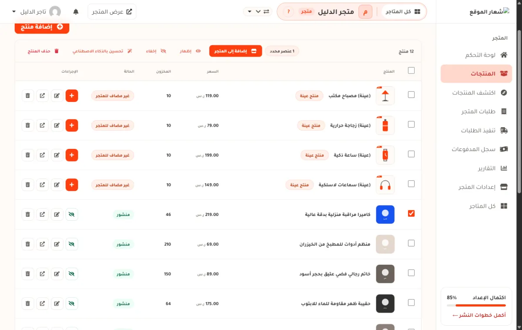Screen dimensions: 522x330
Task: Delete the desk lamp sample (مصباح مكتب) product
Action: [x=28, y=95]
